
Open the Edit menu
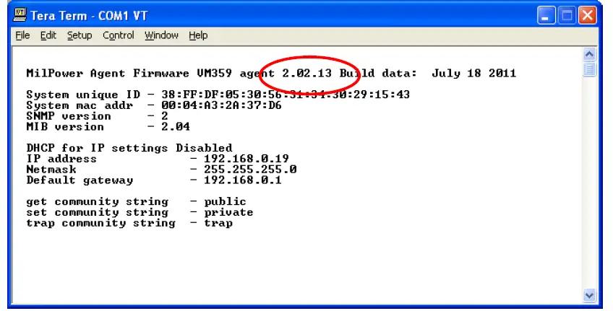(48, 35)
